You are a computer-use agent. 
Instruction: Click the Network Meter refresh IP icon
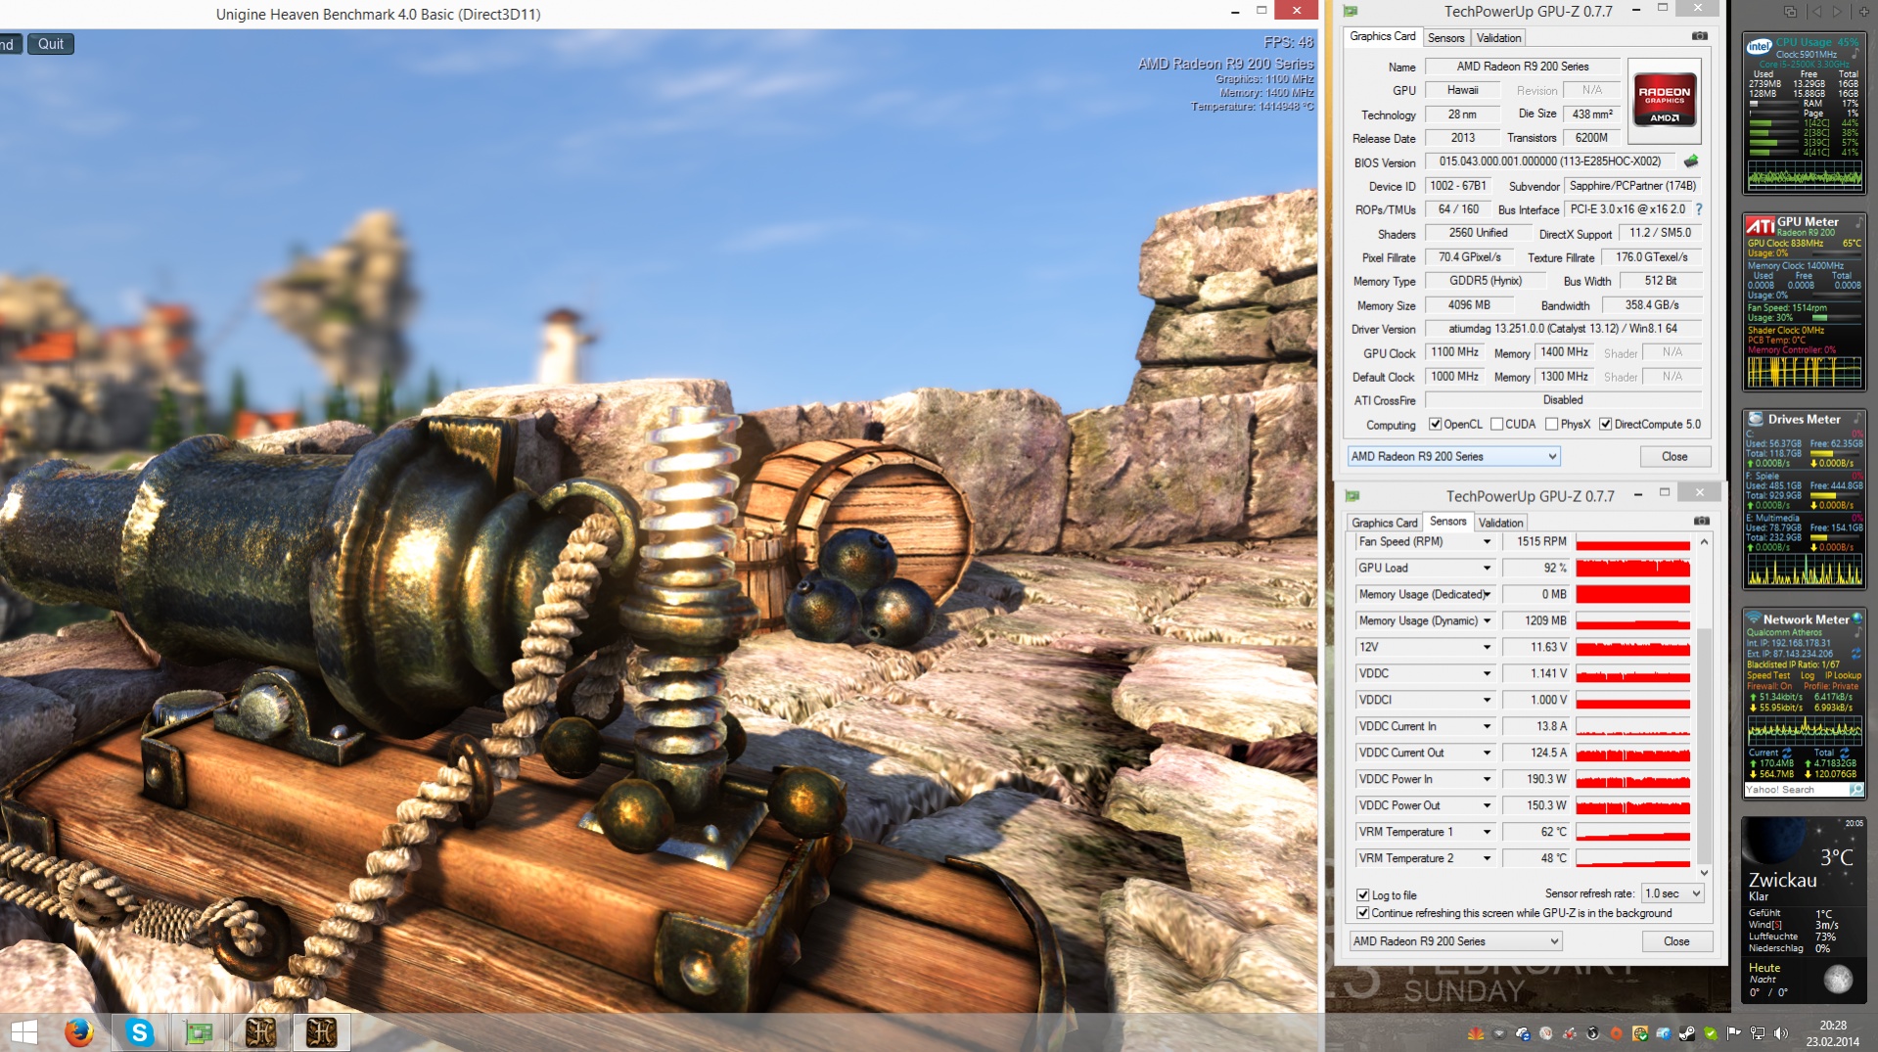[x=1855, y=653]
